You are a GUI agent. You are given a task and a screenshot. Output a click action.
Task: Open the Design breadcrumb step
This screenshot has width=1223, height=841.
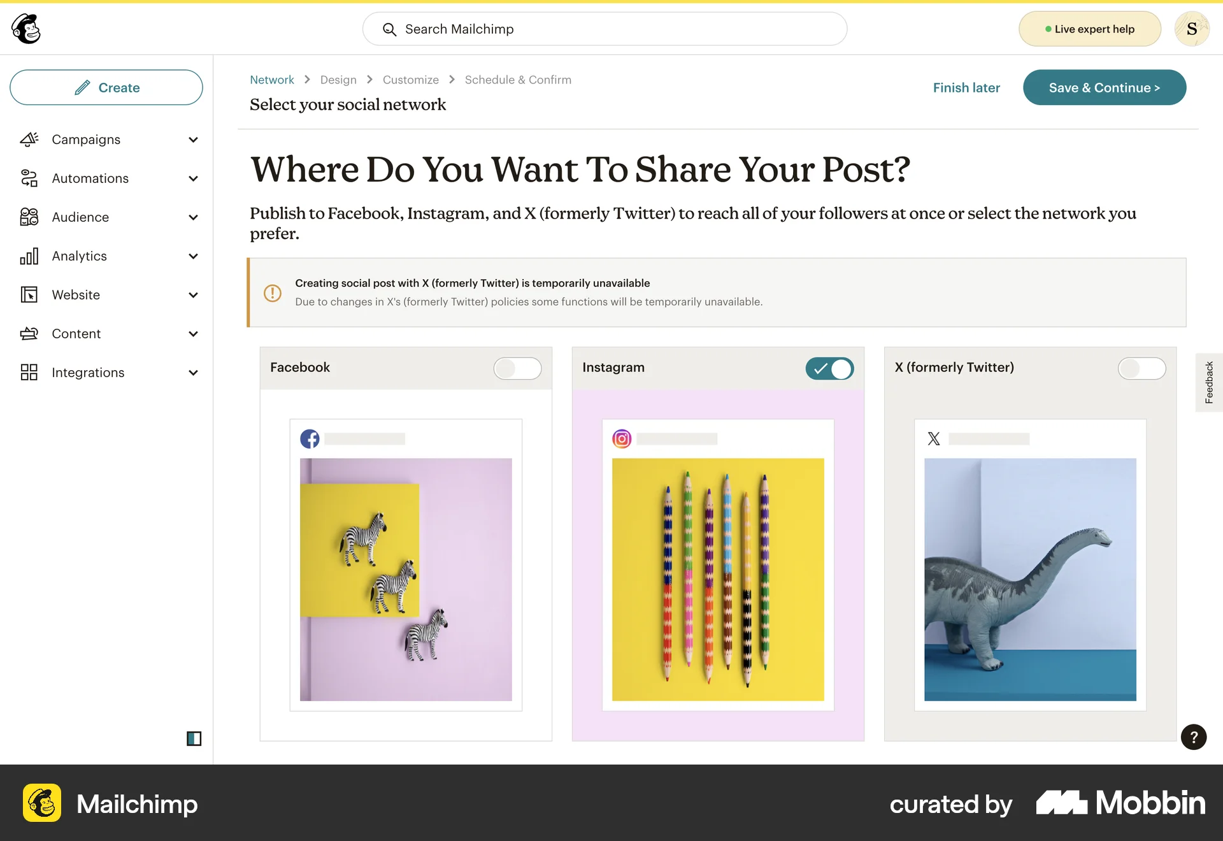click(x=338, y=80)
